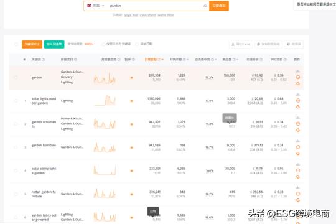
Task: Tick checkbox for garden furniture row
Action: pyautogui.click(x=16, y=147)
